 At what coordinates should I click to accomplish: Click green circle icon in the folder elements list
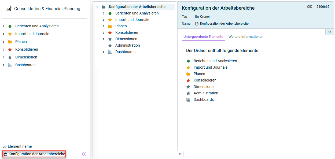coord(188,61)
